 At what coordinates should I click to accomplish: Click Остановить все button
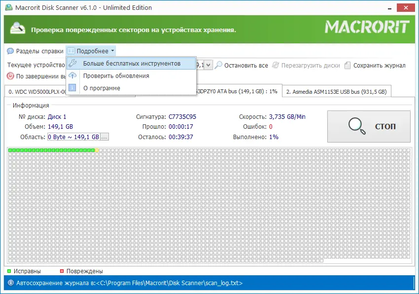pyautogui.click(x=242, y=65)
